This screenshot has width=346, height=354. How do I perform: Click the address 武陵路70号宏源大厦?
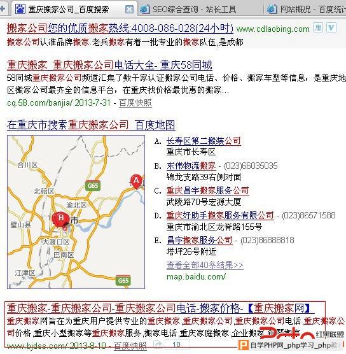click(204, 202)
